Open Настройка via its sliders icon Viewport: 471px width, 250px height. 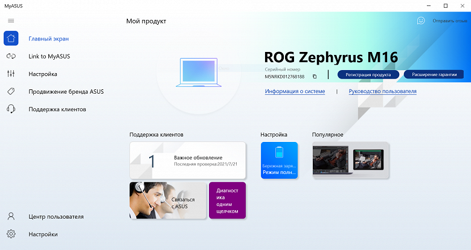click(x=11, y=74)
